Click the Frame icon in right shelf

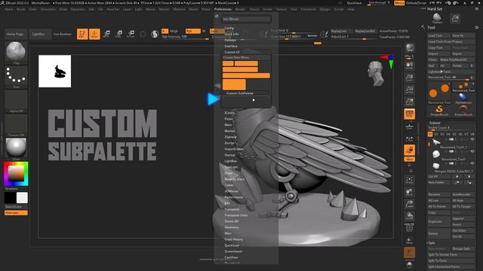409,180
